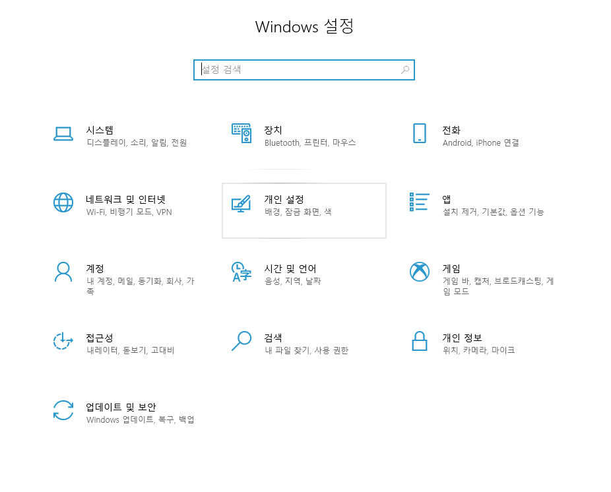Open the 네트워크 및 인터넷 globe icon
This screenshot has height=492, width=611.
tap(63, 202)
